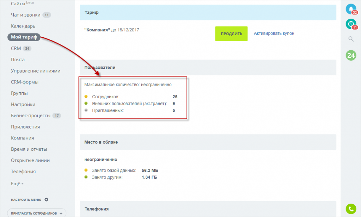Open Бизнес-процессы menu item

(x=31, y=116)
